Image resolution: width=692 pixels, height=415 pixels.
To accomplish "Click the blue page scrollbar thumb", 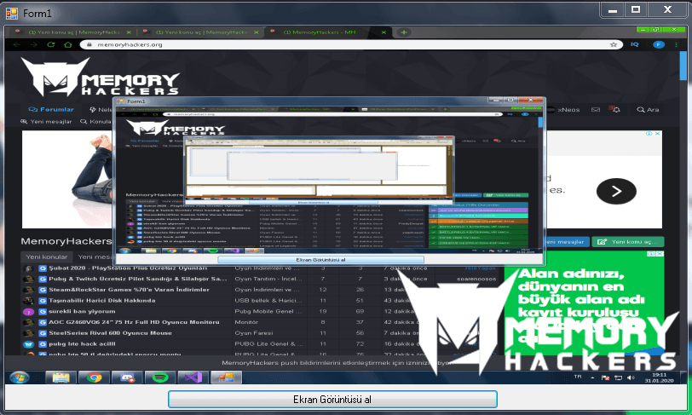I will [x=683, y=66].
